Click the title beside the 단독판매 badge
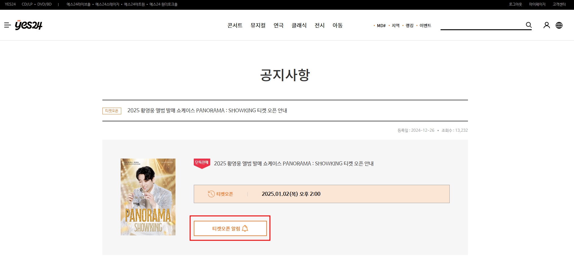The height and width of the screenshot is (265, 574). coord(294,163)
